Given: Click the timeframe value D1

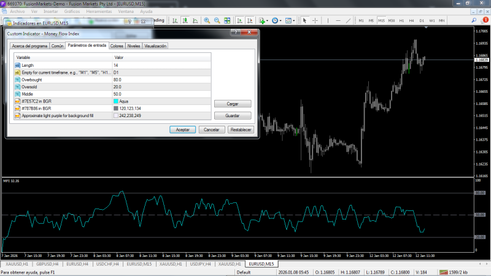Looking at the screenshot, I should tap(161, 72).
